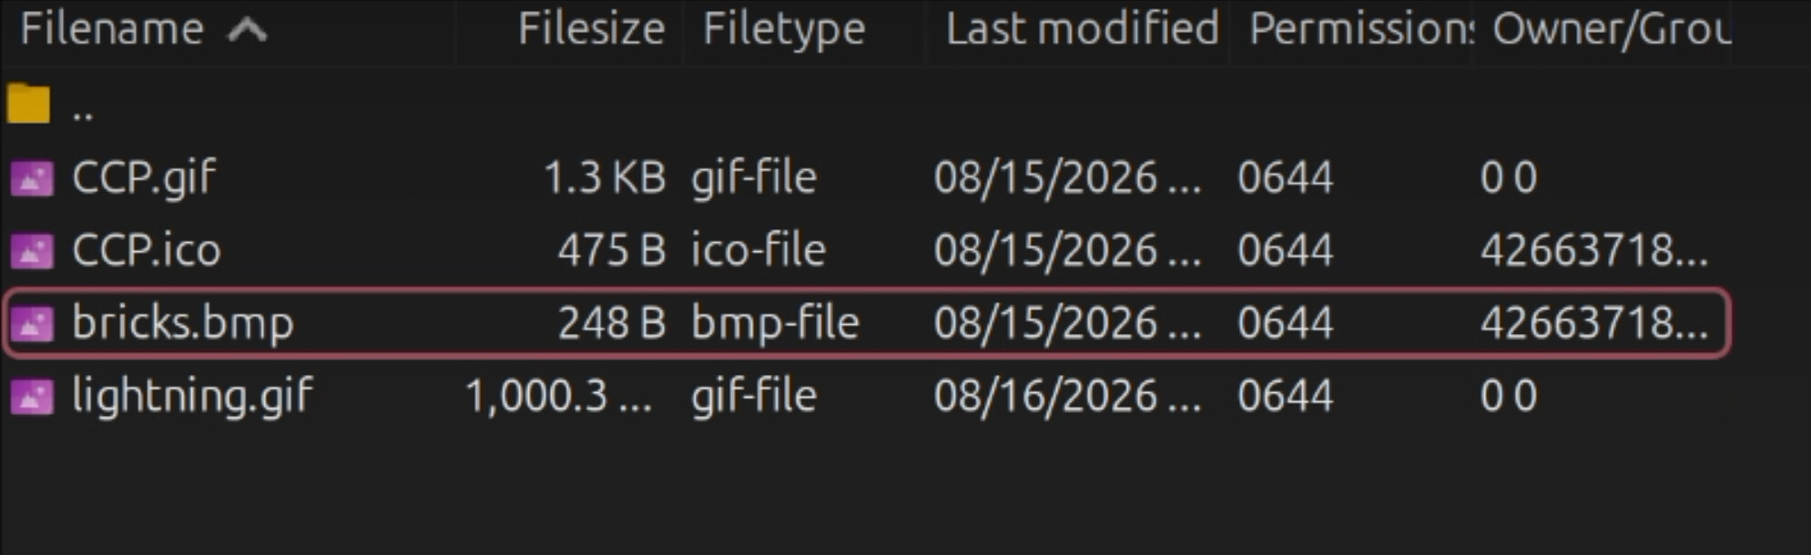The image size is (1811, 555).
Task: Click the bricks.bmp image file icon
Action: click(32, 324)
